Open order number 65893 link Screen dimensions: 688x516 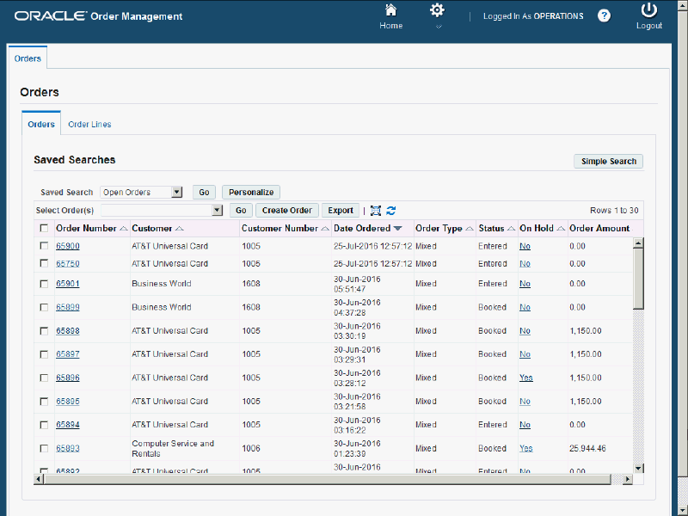[68, 448]
